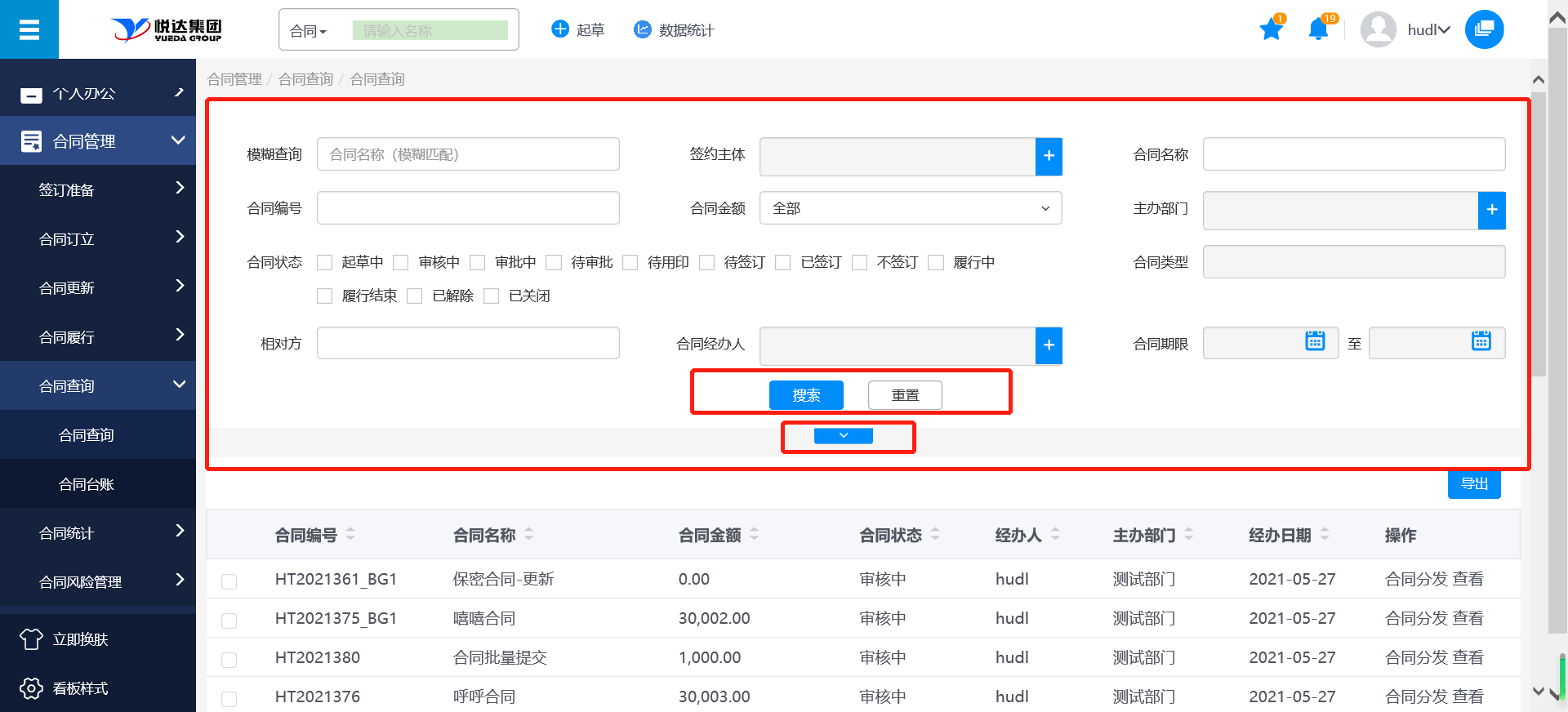1568x712 pixels.
Task: Click the 合同编号 input field
Action: tap(468, 208)
